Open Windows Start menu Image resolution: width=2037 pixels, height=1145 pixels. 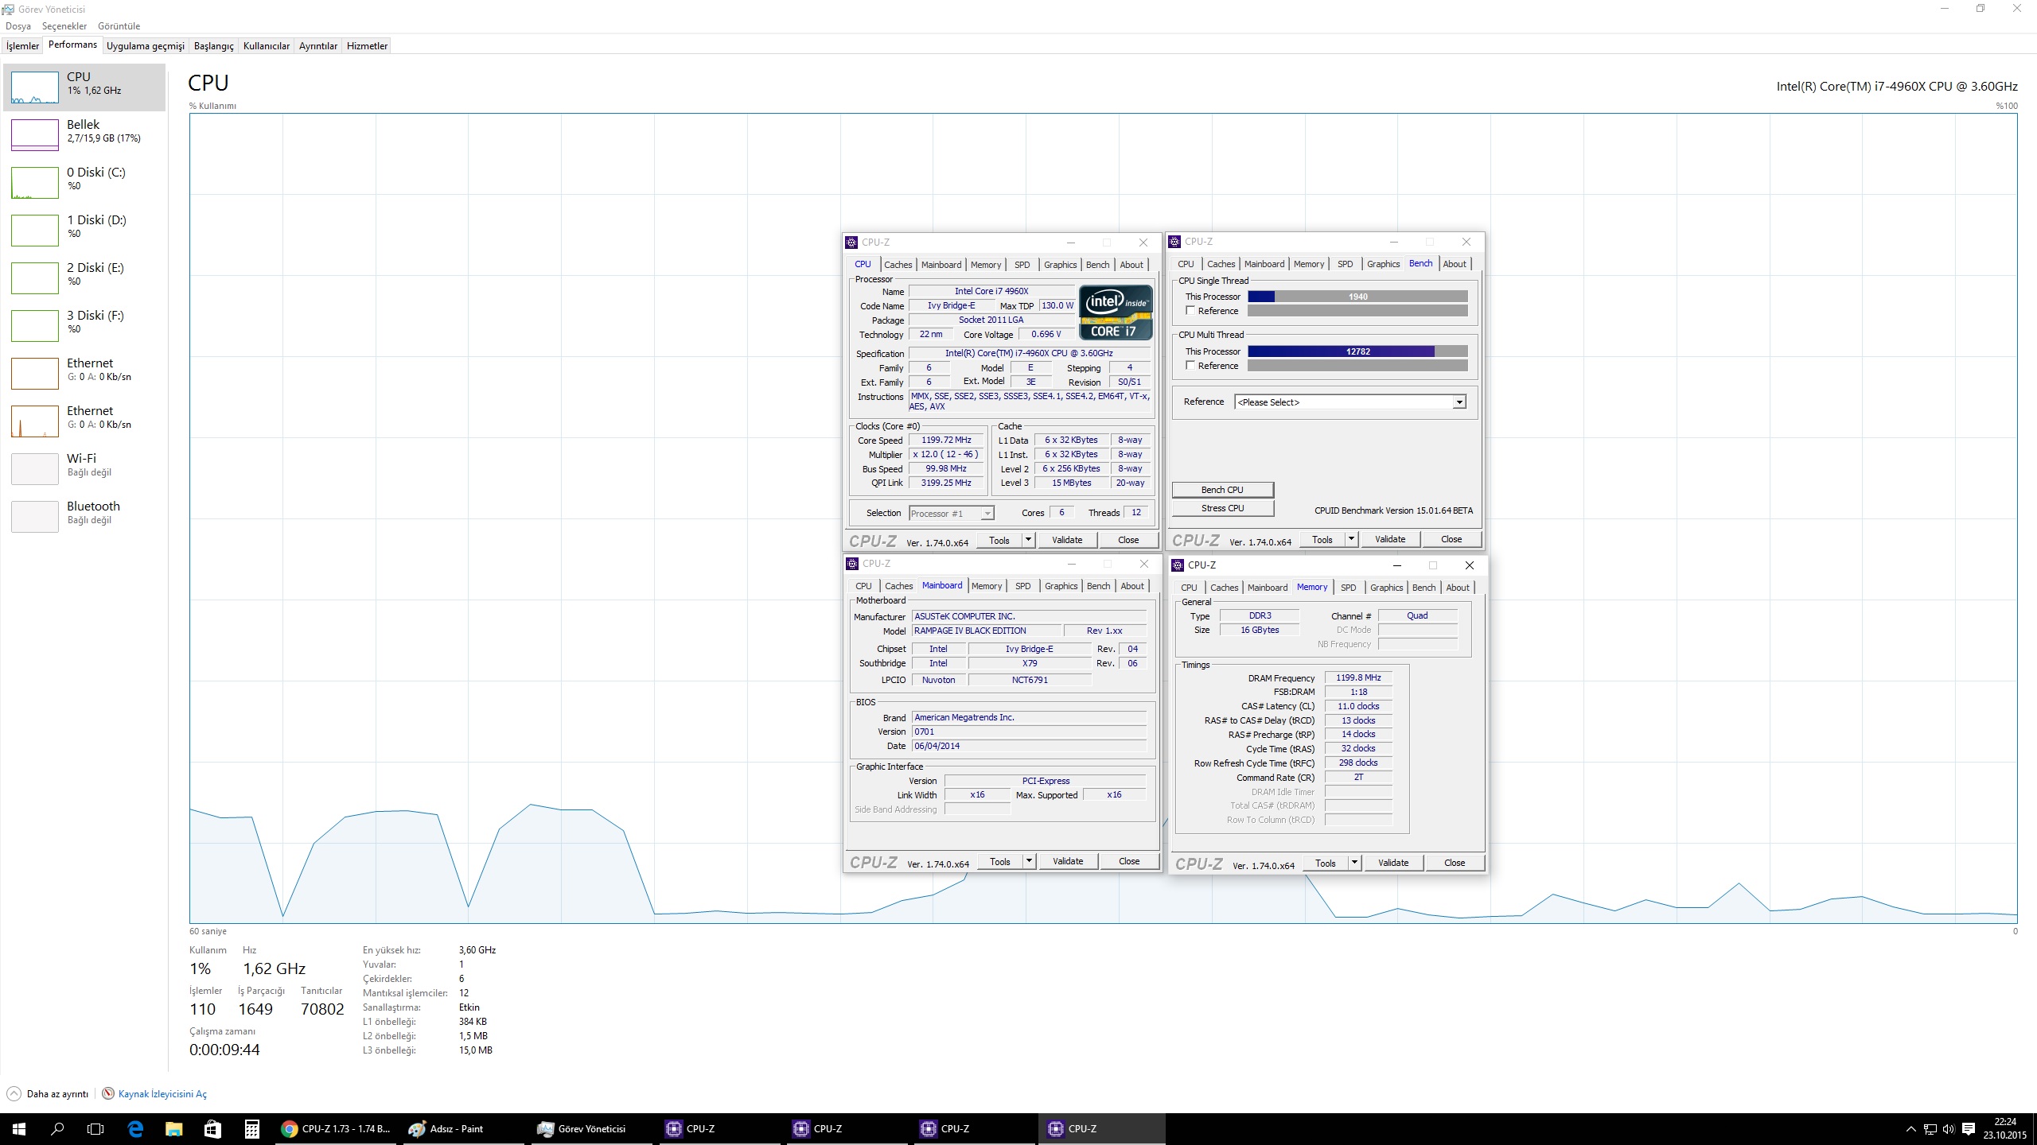19,1128
